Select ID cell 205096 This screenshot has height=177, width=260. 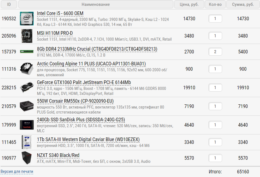point(9,36)
